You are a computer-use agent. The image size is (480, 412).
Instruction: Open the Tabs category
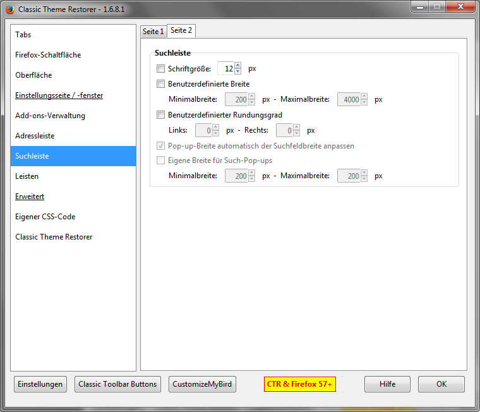(x=73, y=35)
